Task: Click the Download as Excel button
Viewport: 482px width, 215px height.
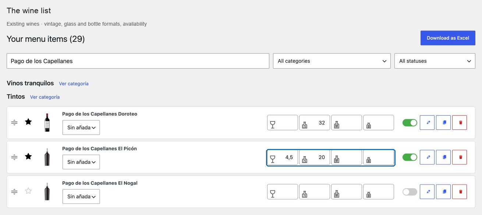Action: pyautogui.click(x=448, y=38)
